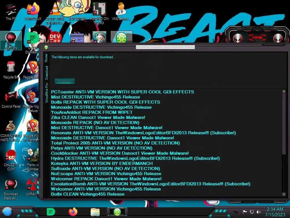The height and width of the screenshot is (218, 290).
Task: Open the Santa ball game shortcut
Action: [99, 37]
